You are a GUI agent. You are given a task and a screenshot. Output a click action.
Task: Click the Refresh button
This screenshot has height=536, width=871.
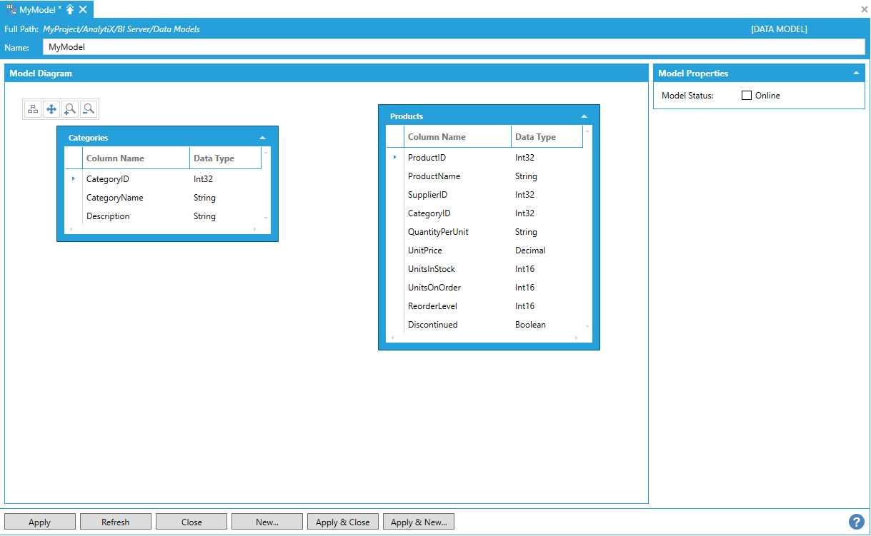click(115, 522)
